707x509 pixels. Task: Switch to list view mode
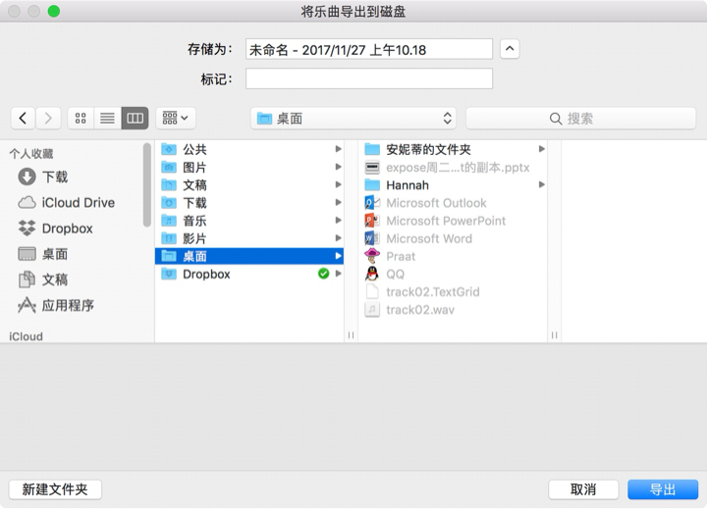click(107, 119)
